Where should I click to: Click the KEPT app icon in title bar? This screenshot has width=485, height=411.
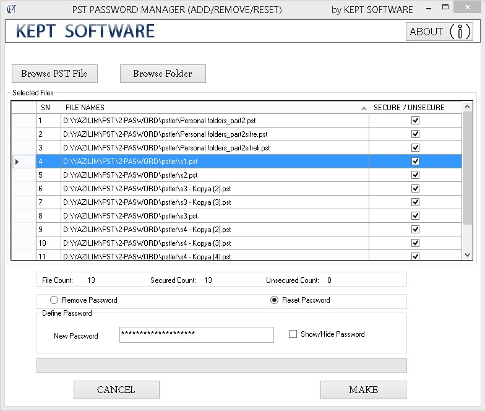click(x=11, y=9)
